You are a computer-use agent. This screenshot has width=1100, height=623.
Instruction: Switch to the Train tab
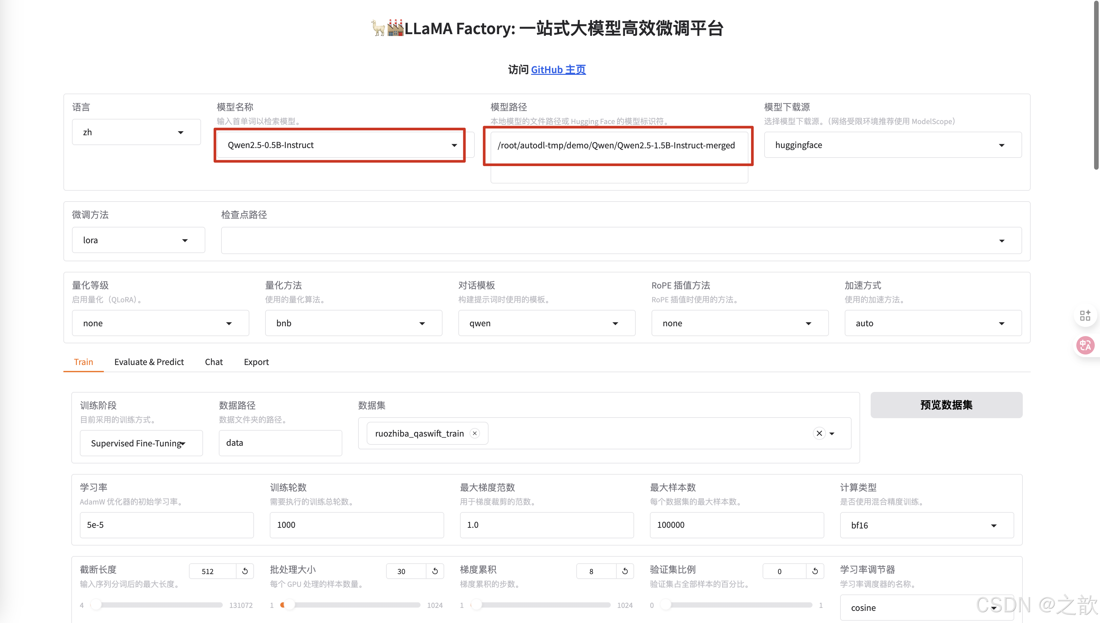click(83, 362)
